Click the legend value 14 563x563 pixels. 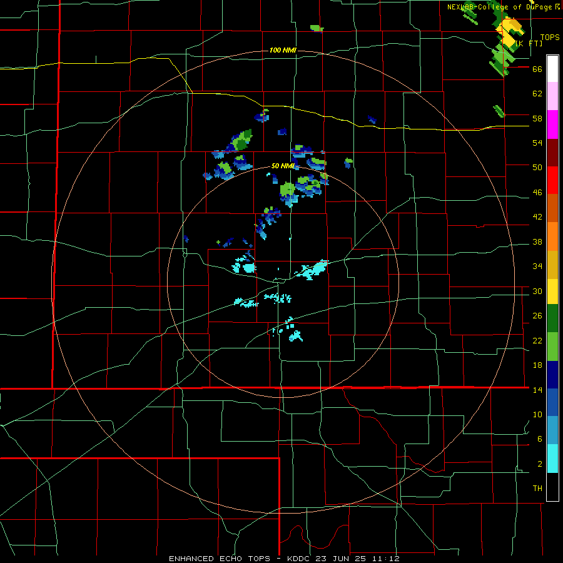point(537,390)
